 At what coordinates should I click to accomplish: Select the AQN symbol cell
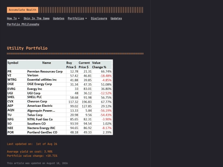click(x=11, y=110)
